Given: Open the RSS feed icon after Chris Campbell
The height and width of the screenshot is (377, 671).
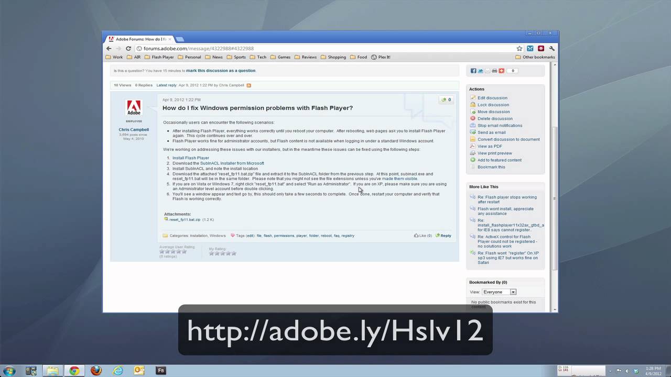Looking at the screenshot, I should point(249,85).
